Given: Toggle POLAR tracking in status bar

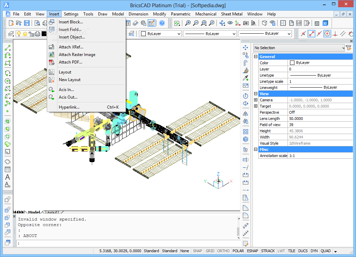Looking at the screenshot, I should [x=238, y=251].
